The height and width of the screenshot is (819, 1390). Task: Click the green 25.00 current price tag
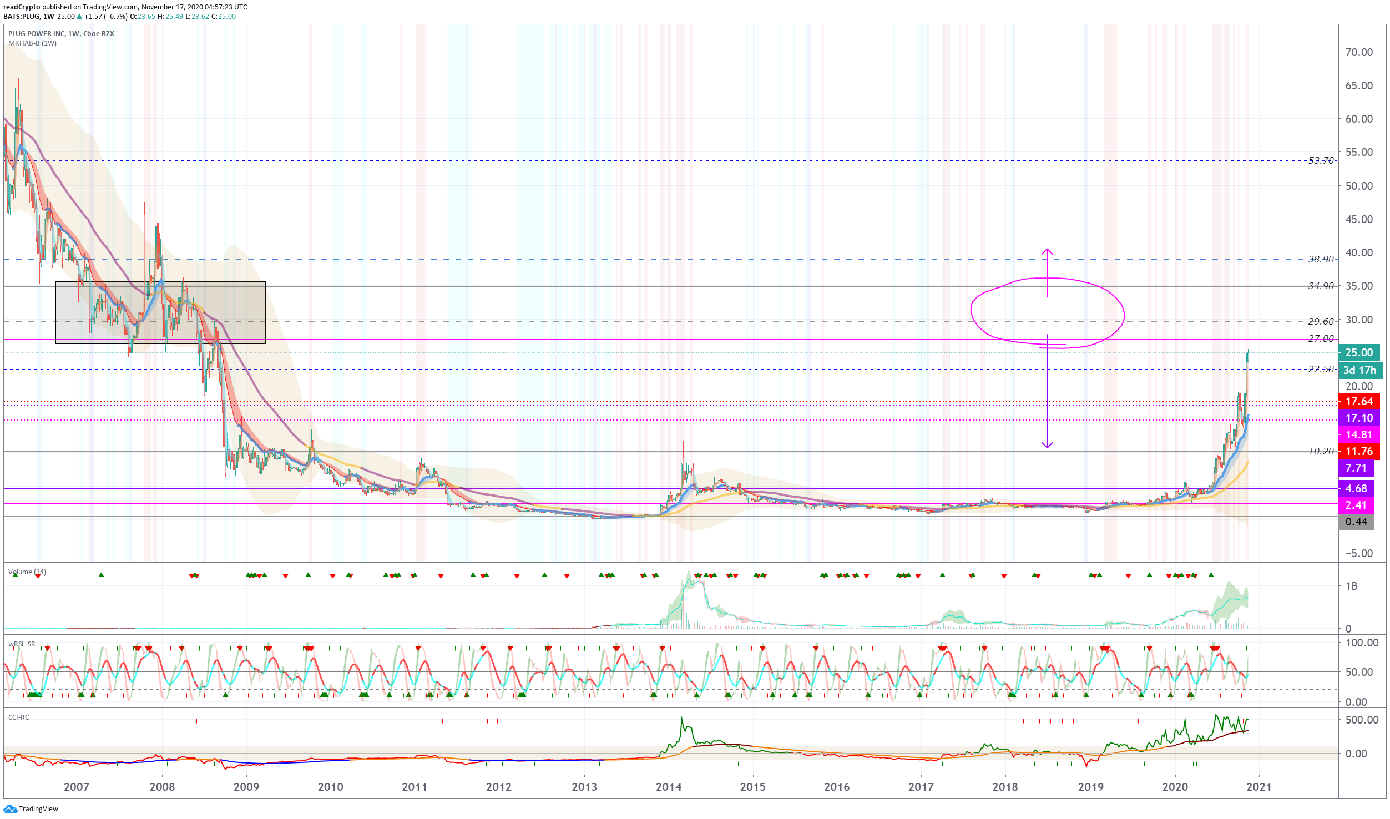point(1359,353)
